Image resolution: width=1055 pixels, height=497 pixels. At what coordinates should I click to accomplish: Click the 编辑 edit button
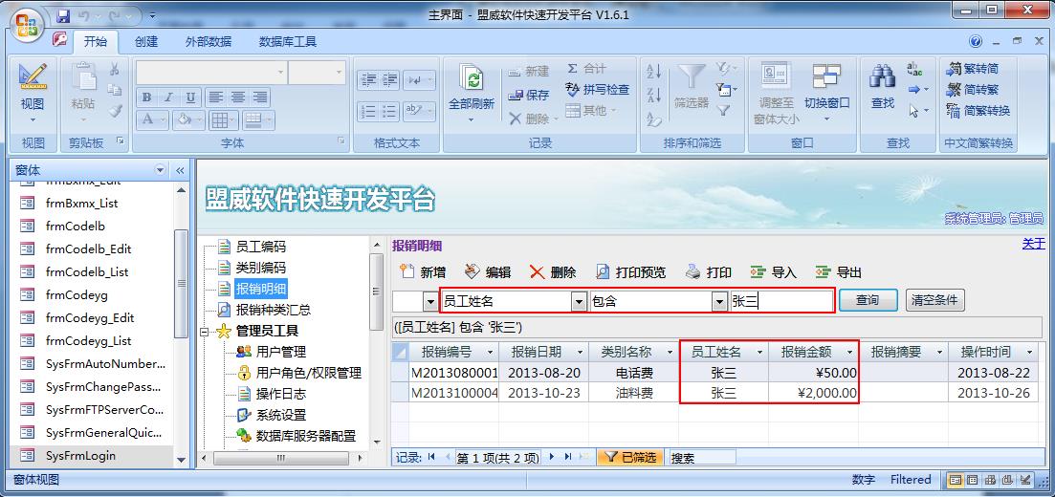pos(488,271)
